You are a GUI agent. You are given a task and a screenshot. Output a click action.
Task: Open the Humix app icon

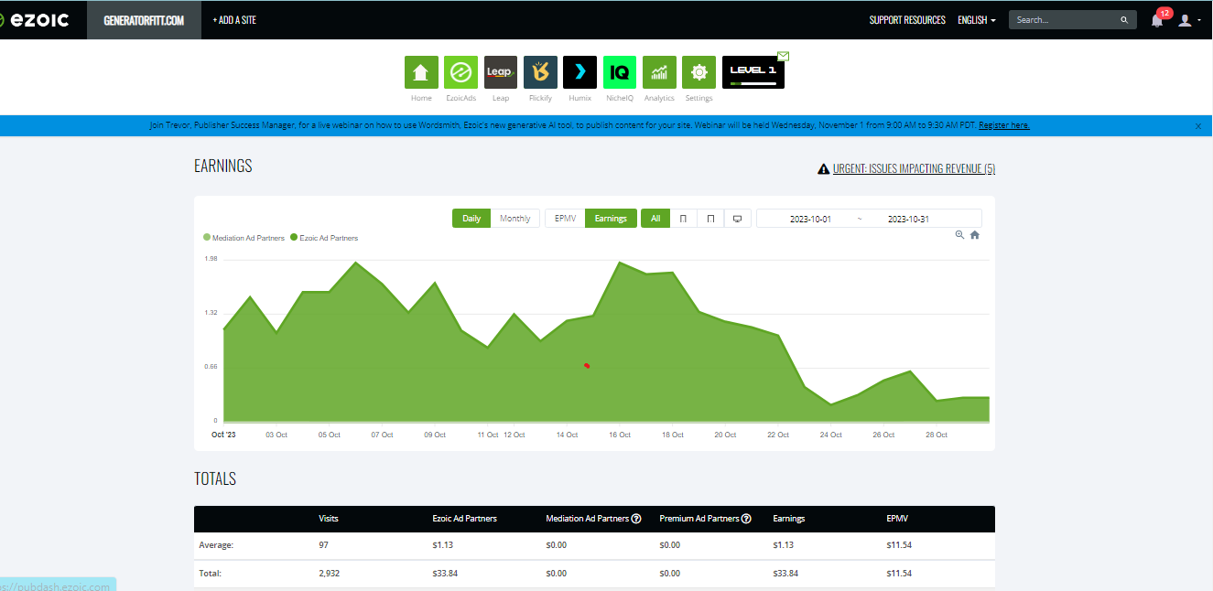(x=579, y=72)
